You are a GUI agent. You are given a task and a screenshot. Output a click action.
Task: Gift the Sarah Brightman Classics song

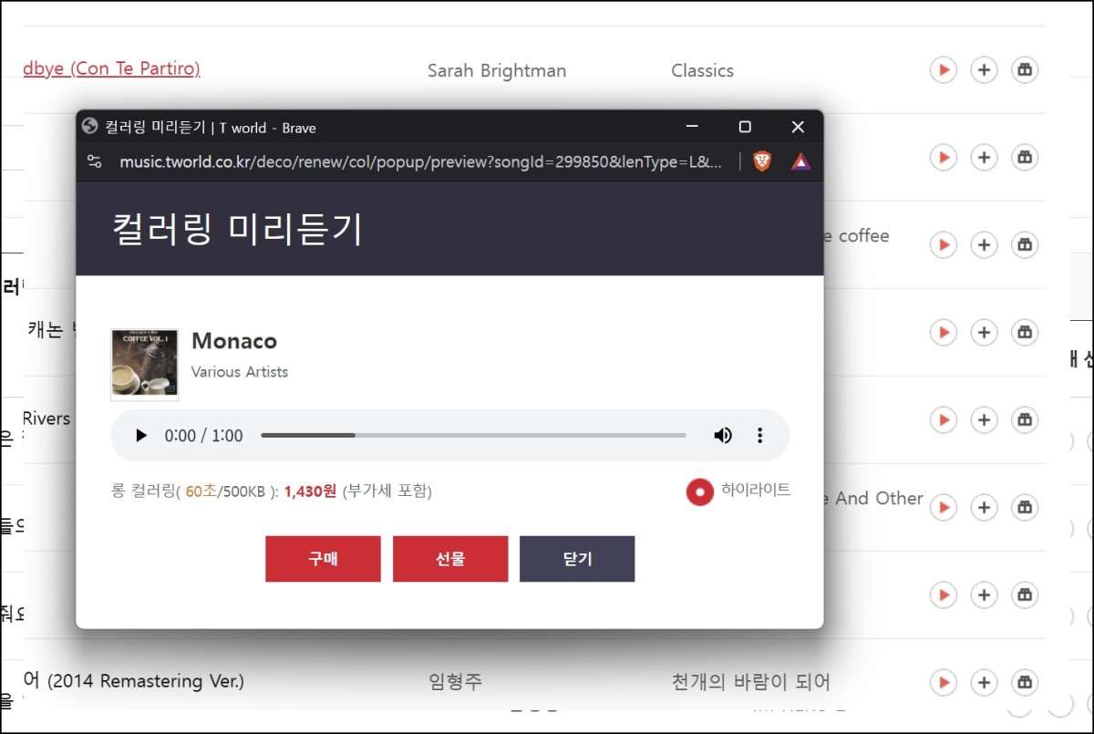[1025, 69]
